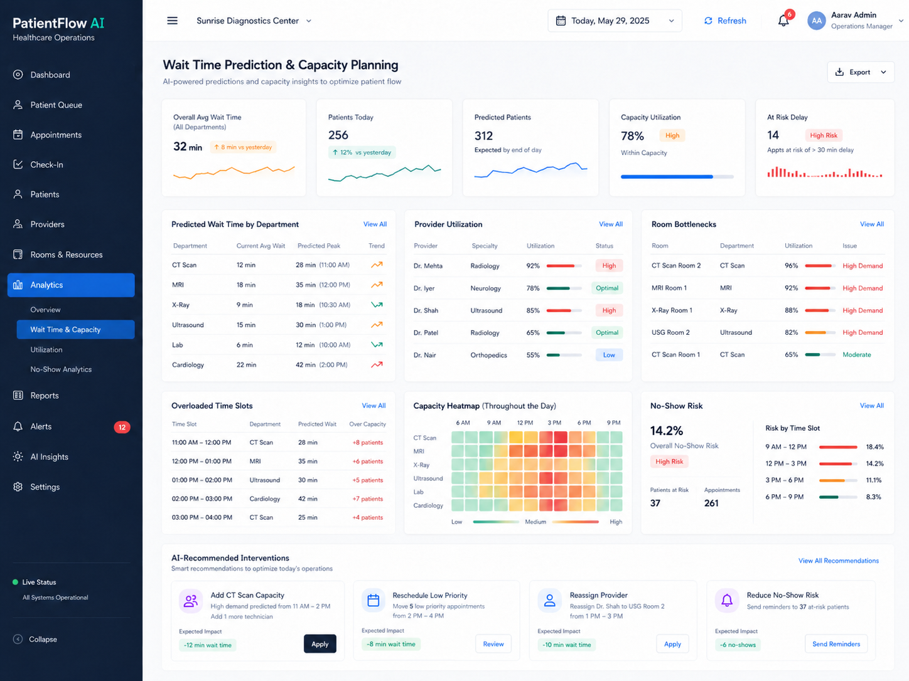Click the X-Ray row downward trend icon
This screenshot has width=909, height=681.
(377, 305)
